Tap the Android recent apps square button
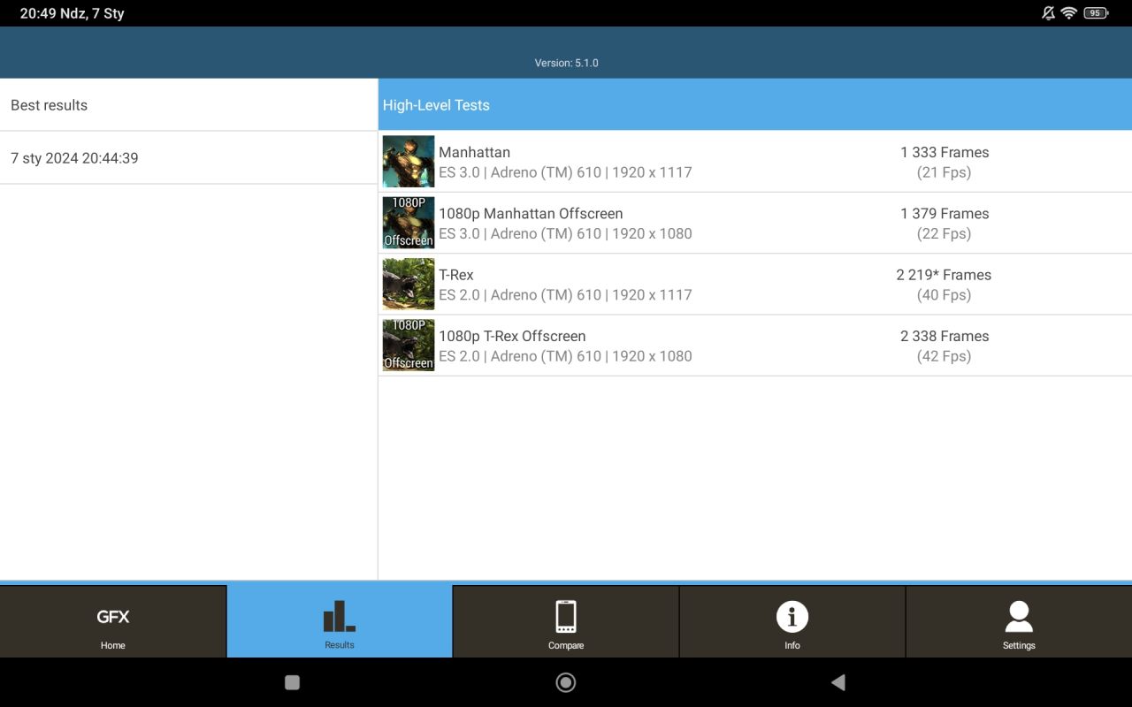The width and height of the screenshot is (1132, 707). point(293,682)
